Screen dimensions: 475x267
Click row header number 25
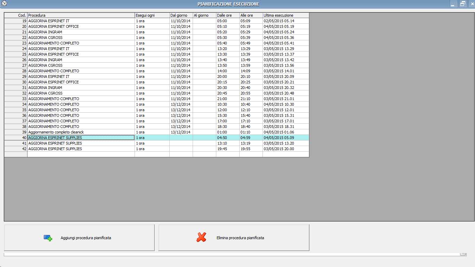click(16, 54)
